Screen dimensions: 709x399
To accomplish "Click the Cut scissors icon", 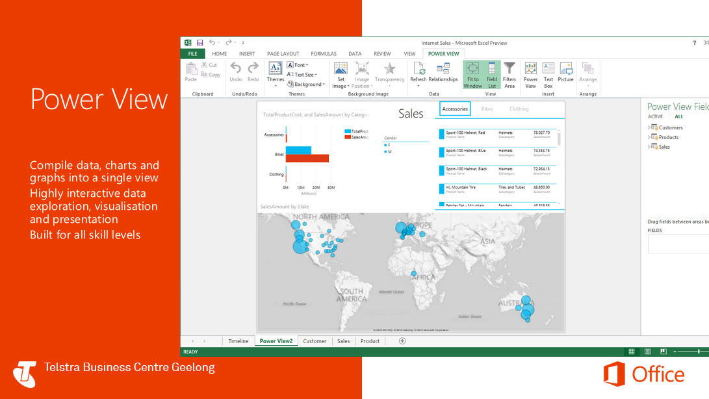I will 204,65.
